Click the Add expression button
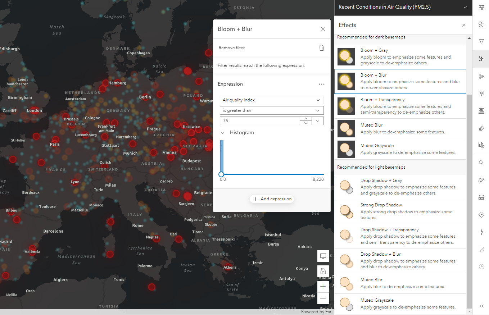The image size is (489, 315). [x=272, y=198]
